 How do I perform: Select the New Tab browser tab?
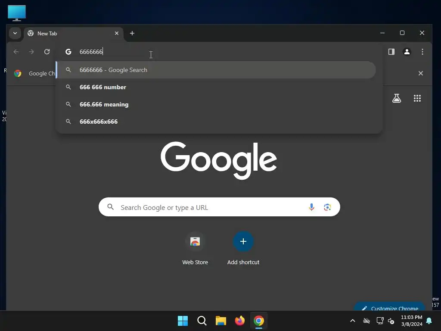[74, 34]
